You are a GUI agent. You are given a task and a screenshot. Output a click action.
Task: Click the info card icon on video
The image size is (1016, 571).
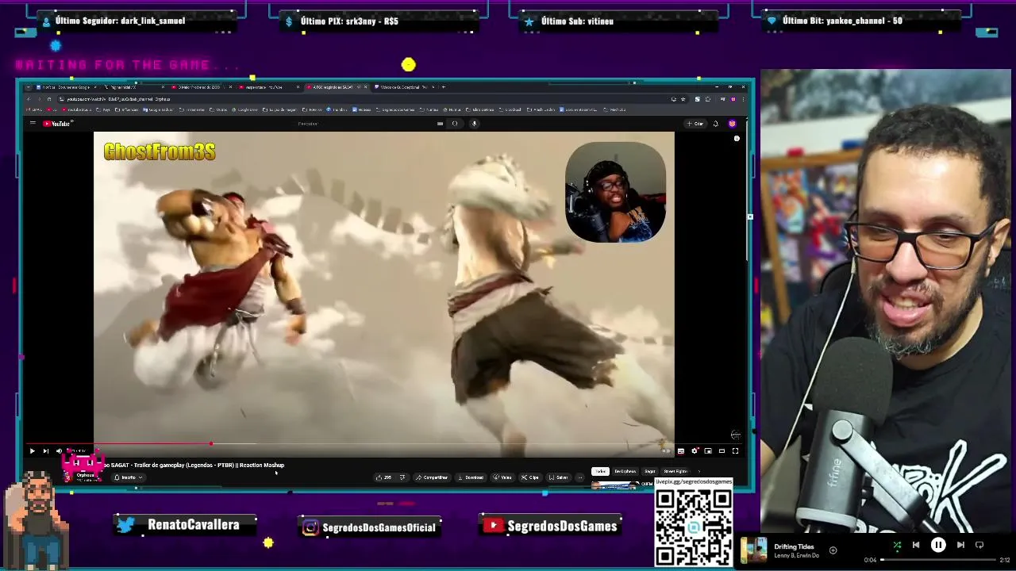[x=737, y=139]
